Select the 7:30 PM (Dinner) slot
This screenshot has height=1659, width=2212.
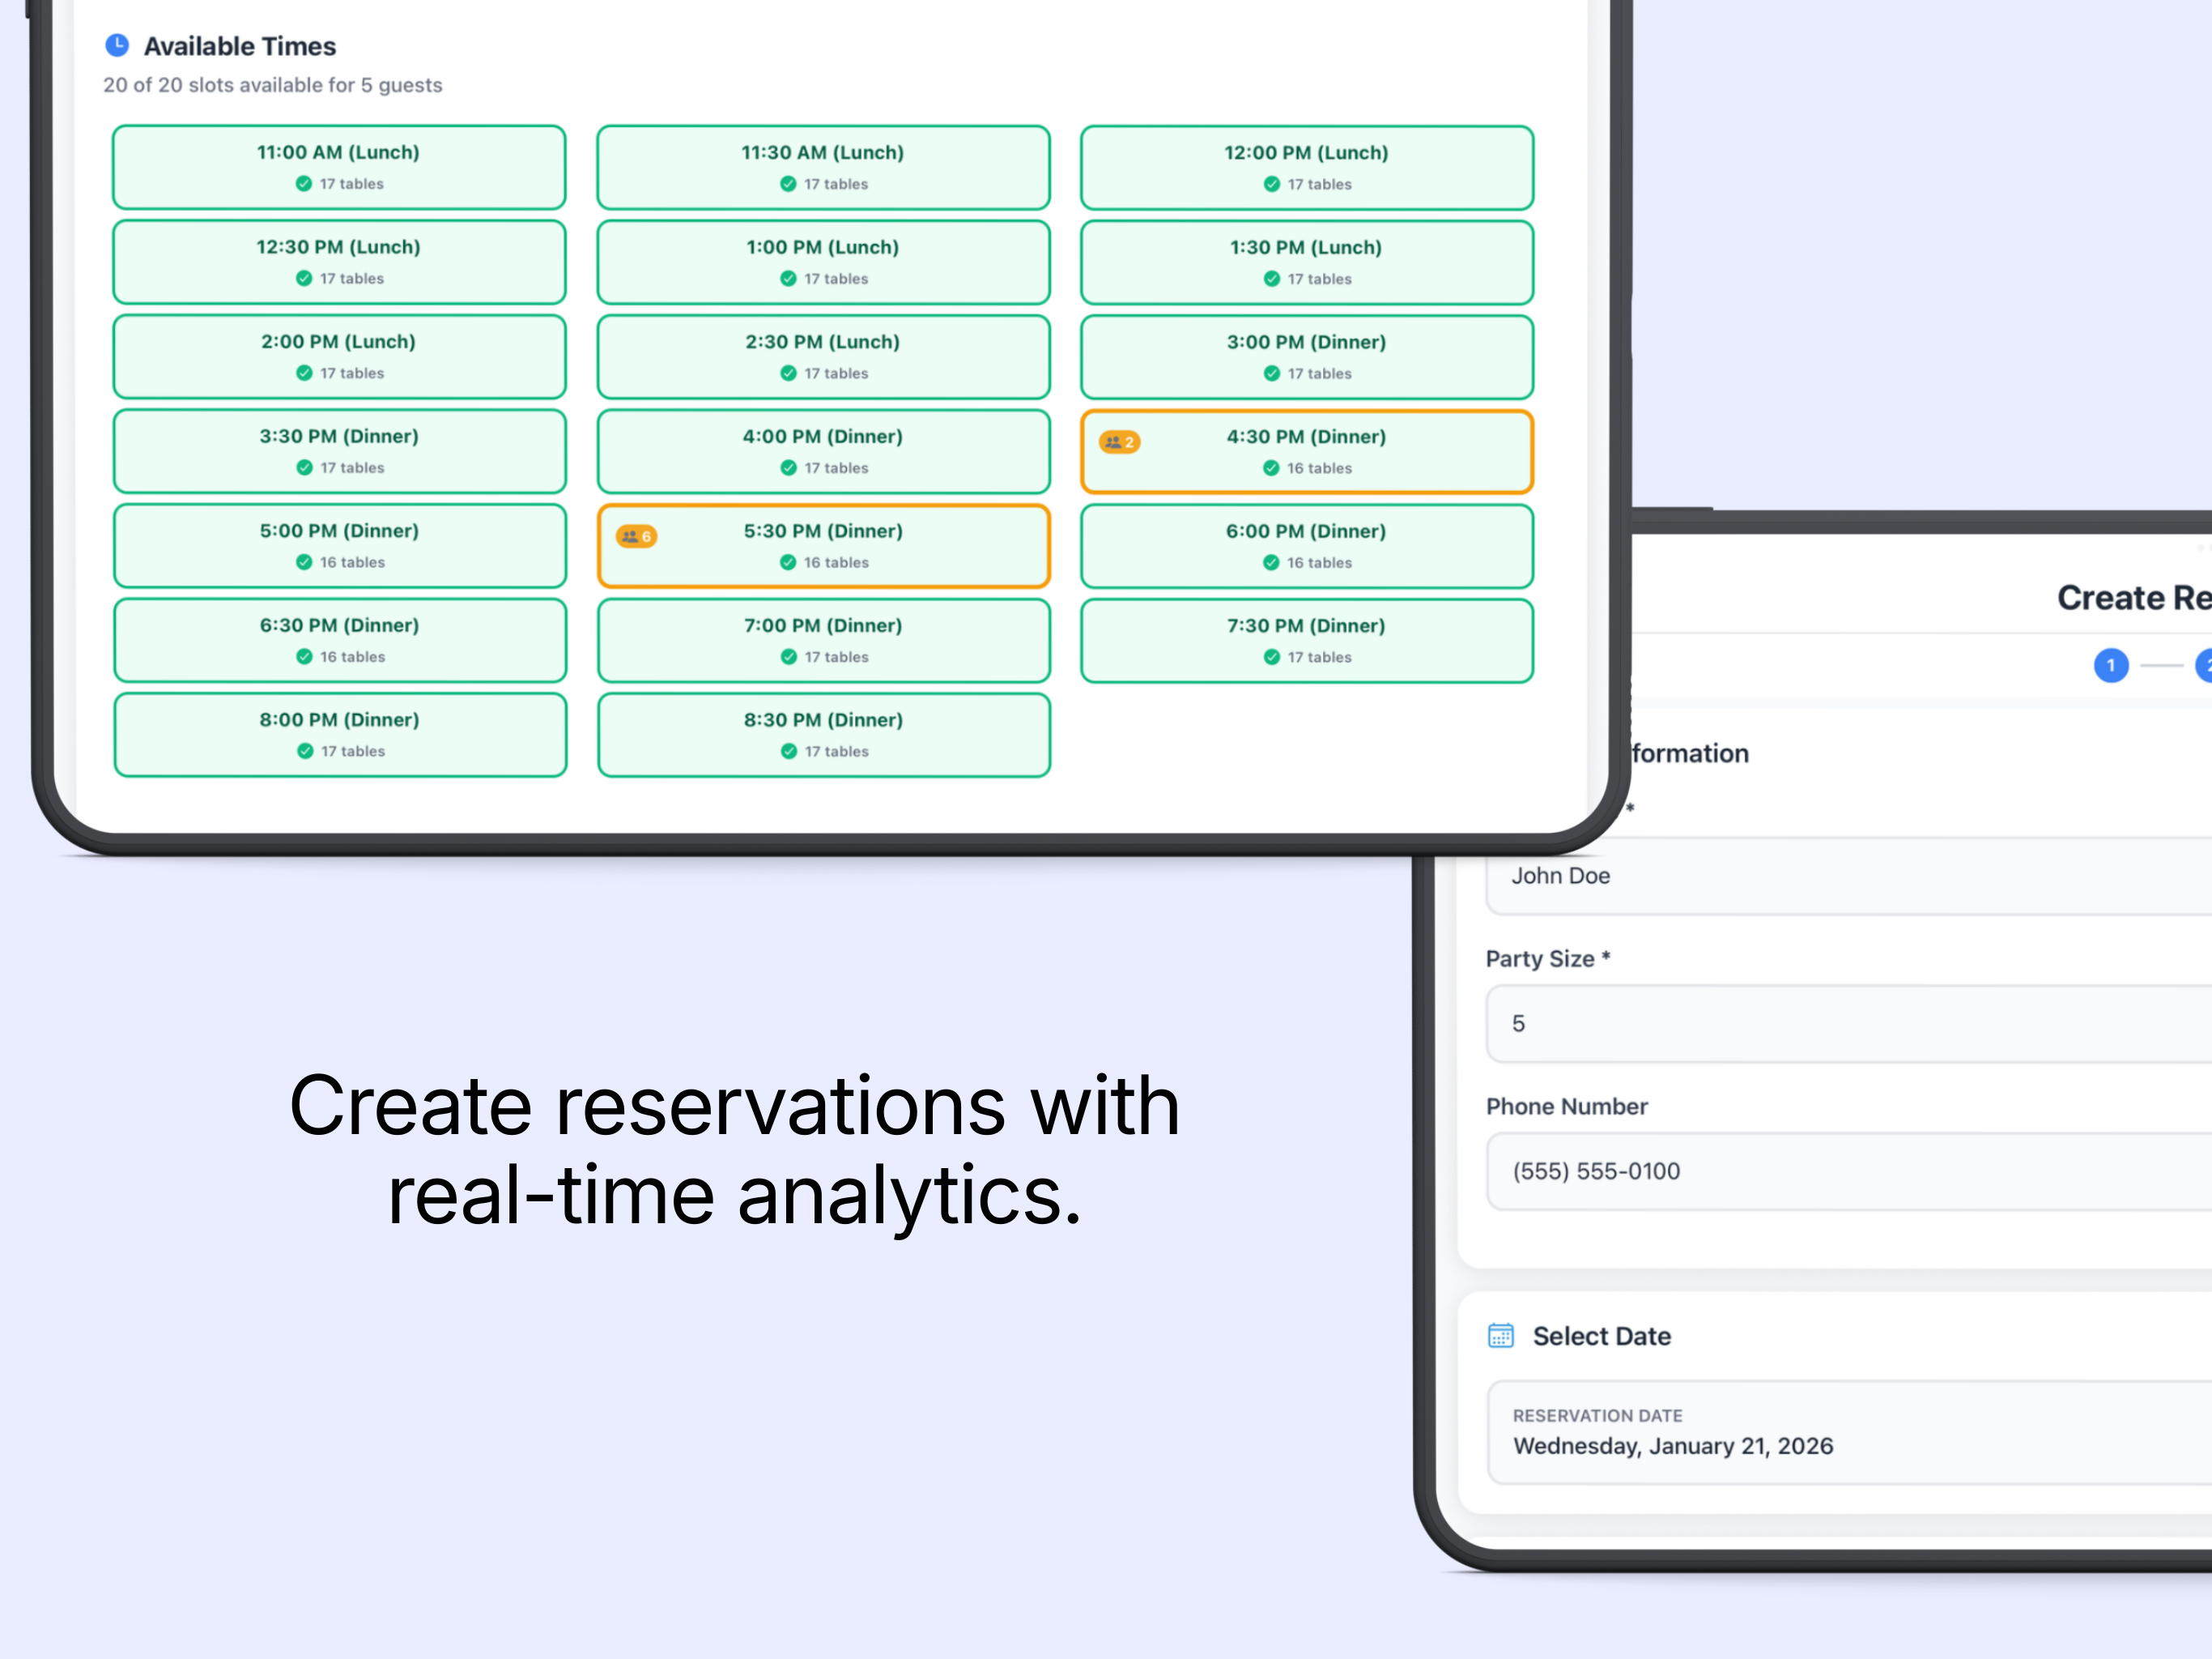click(1307, 641)
